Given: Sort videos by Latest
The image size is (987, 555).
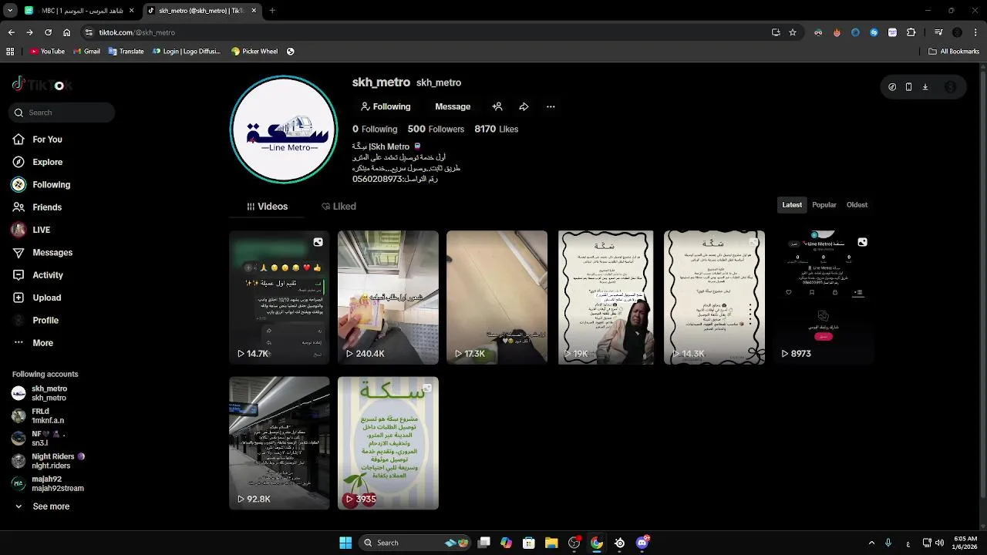Looking at the screenshot, I should pyautogui.click(x=792, y=205).
